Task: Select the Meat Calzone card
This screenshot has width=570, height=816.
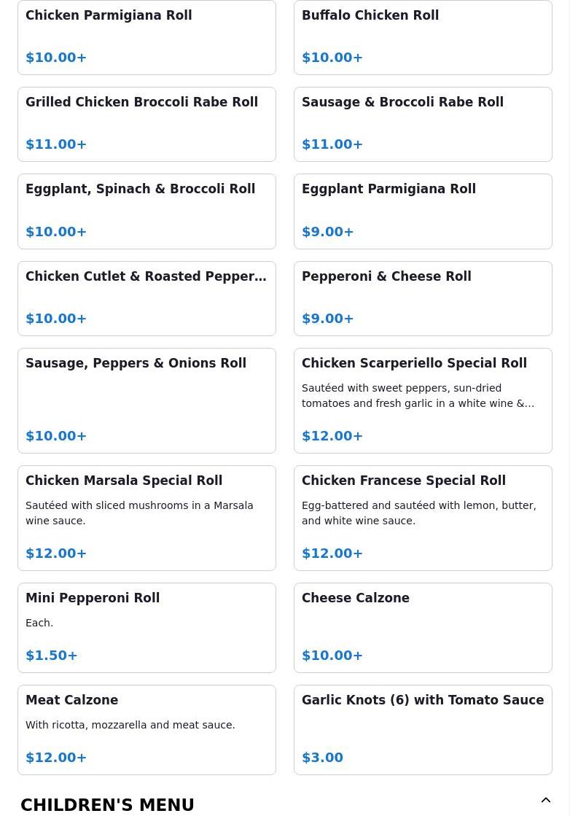Action: (147, 729)
